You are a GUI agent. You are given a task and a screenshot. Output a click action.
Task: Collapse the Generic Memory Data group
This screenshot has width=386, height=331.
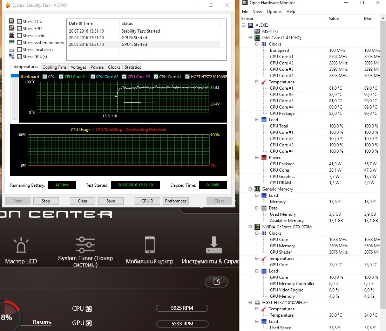pyautogui.click(x=257, y=208)
